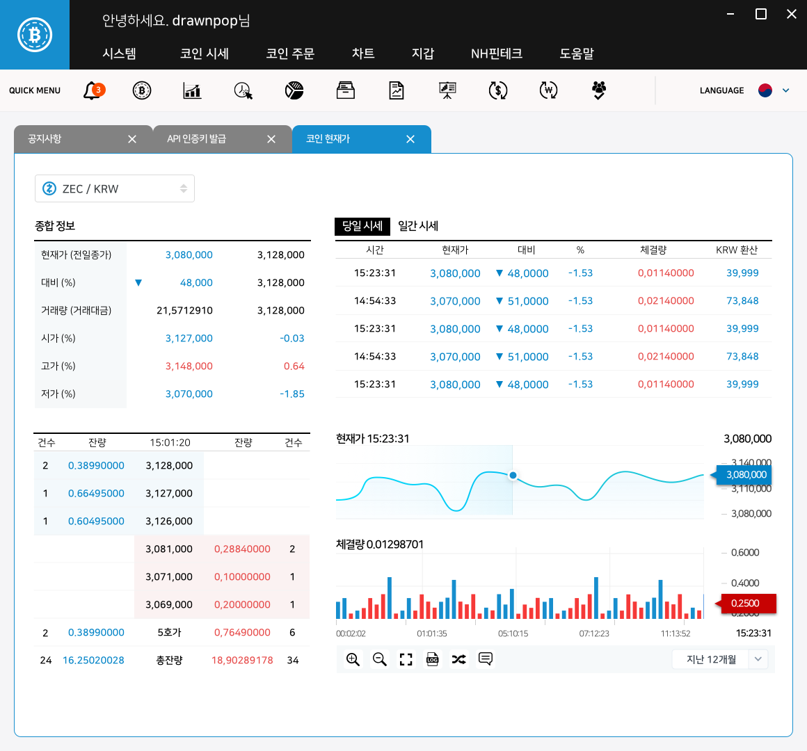Screen dimensions: 807x751
Task: Toggle the shuffle/compare chart icon
Action: click(459, 659)
